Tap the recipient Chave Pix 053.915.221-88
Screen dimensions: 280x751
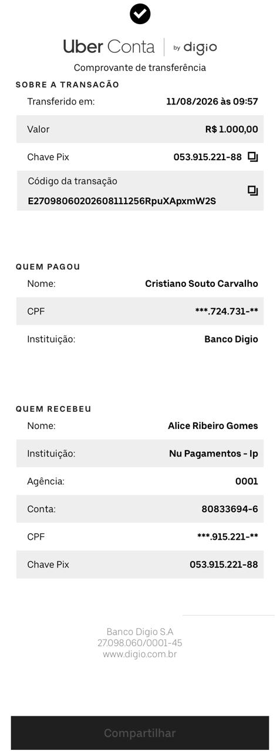[x=224, y=564]
